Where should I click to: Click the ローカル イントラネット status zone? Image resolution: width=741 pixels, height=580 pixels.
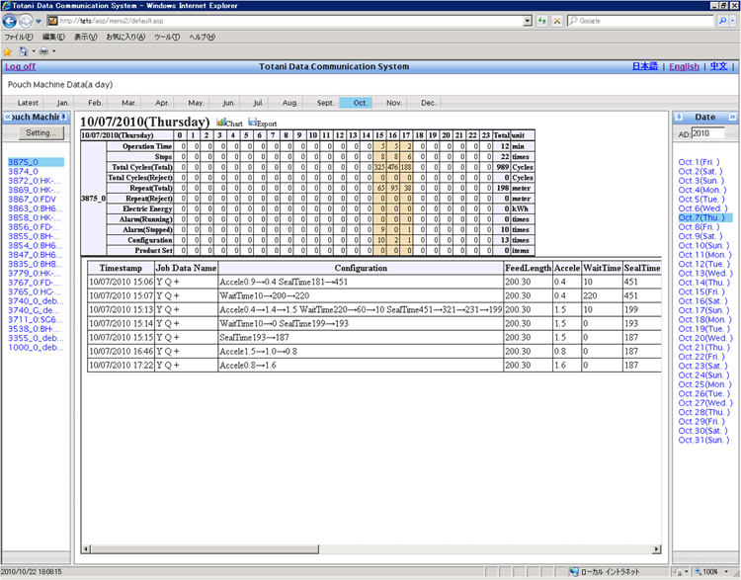[605, 572]
